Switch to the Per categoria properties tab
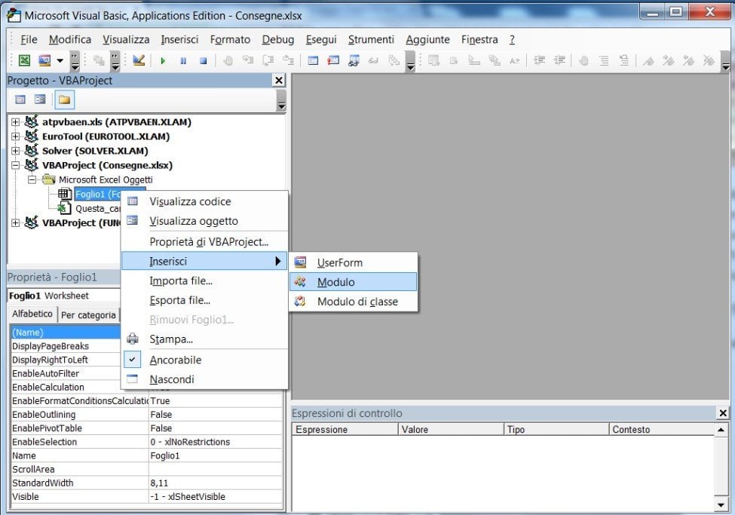735x515 pixels. pos(88,314)
